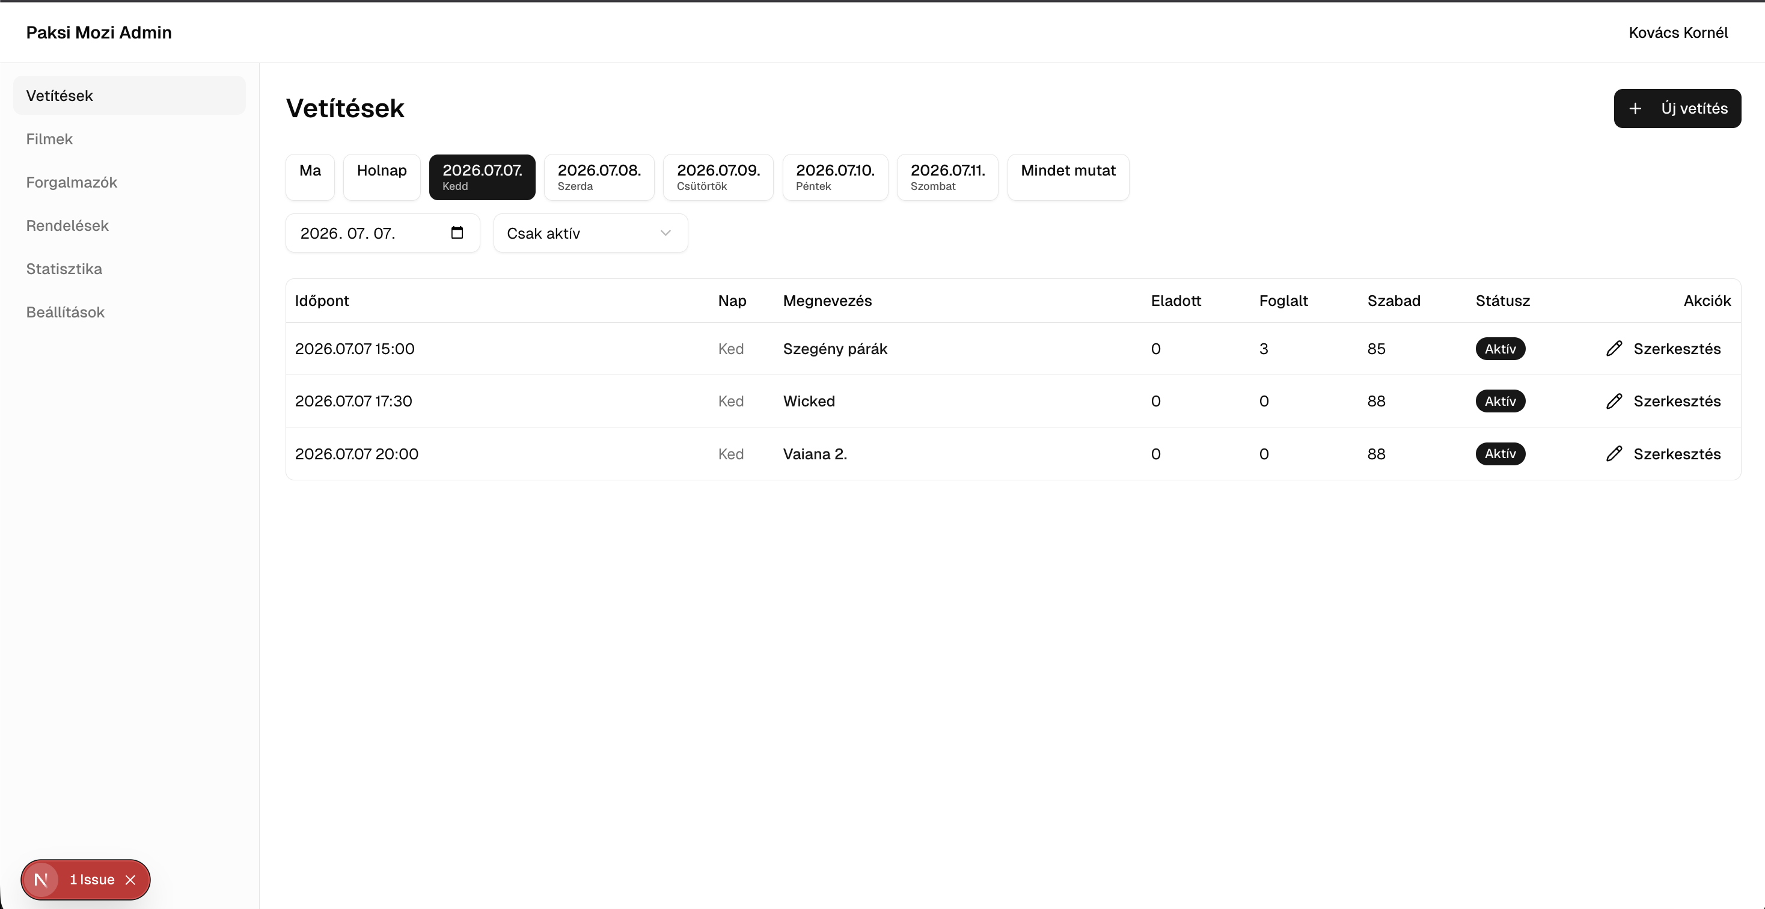This screenshot has width=1765, height=909.
Task: Select the 2026.07.10. Péntek filter
Action: 835,177
